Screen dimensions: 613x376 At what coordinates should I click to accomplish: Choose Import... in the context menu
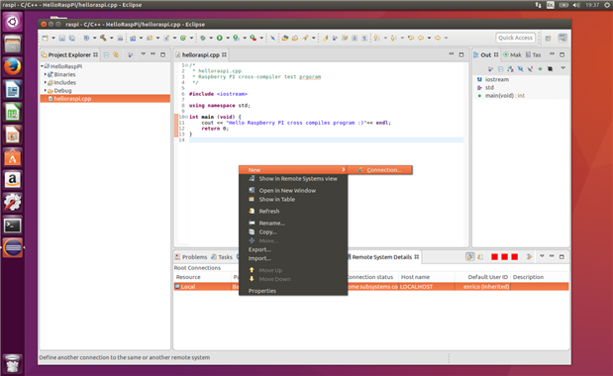[x=293, y=258]
